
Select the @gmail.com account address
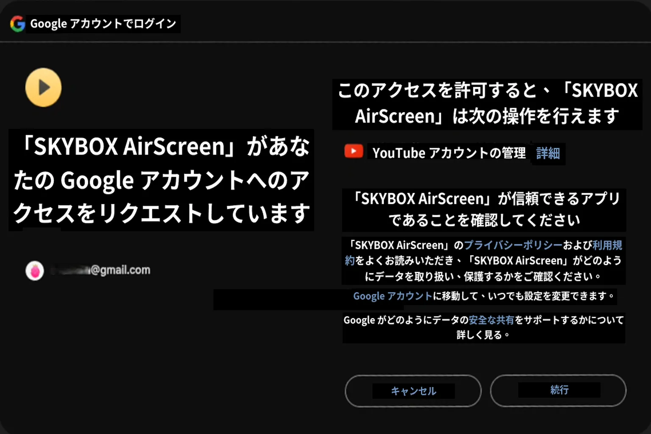tap(100, 270)
